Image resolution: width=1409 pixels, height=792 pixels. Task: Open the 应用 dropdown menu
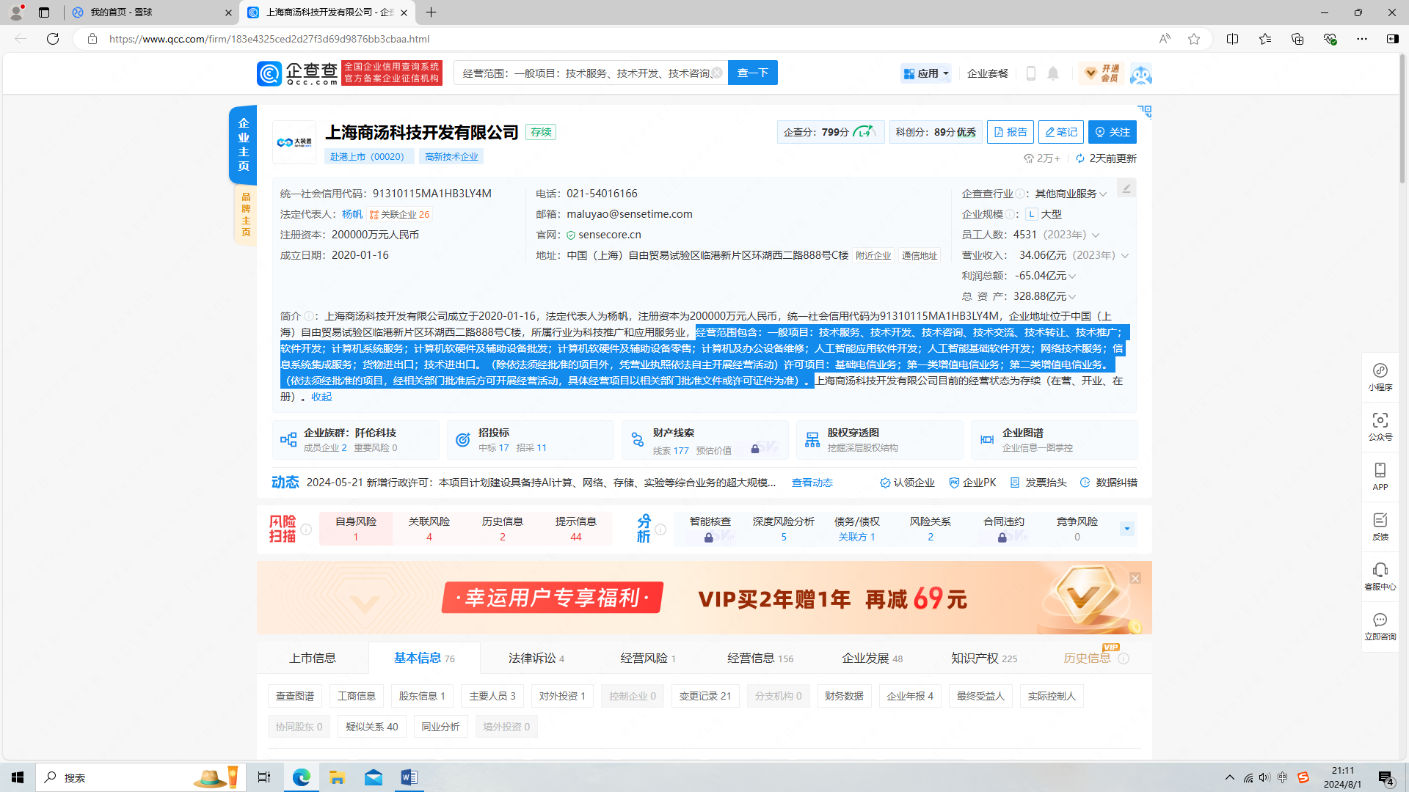(x=926, y=73)
